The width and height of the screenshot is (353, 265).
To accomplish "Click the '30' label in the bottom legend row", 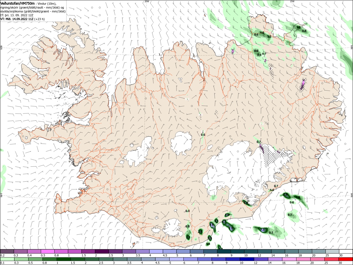I will 341,263.
